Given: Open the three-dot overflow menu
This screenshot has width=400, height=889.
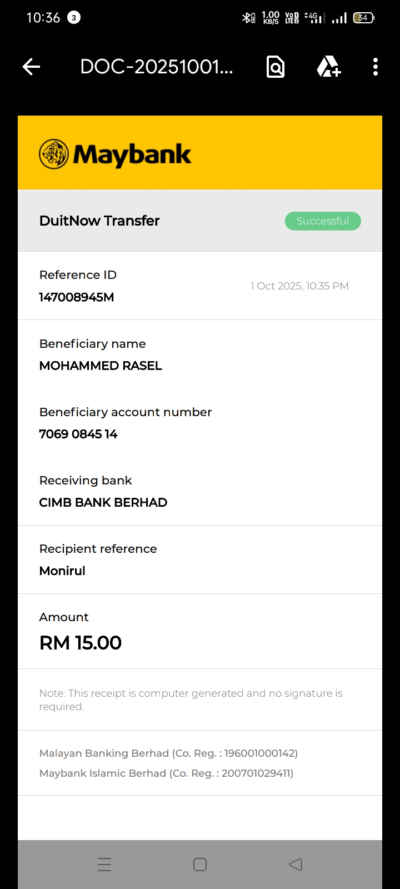Looking at the screenshot, I should point(376,67).
